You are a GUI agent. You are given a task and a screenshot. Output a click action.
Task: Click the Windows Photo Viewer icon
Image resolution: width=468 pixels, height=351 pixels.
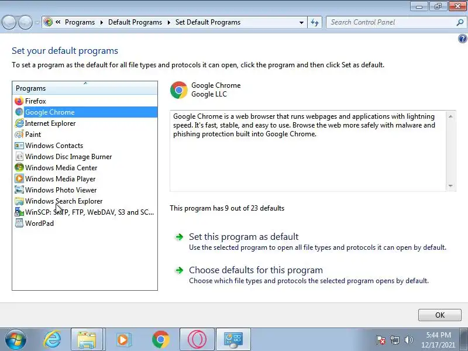(19, 190)
